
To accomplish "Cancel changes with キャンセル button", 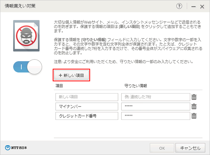I will pyautogui.click(x=190, y=148).
